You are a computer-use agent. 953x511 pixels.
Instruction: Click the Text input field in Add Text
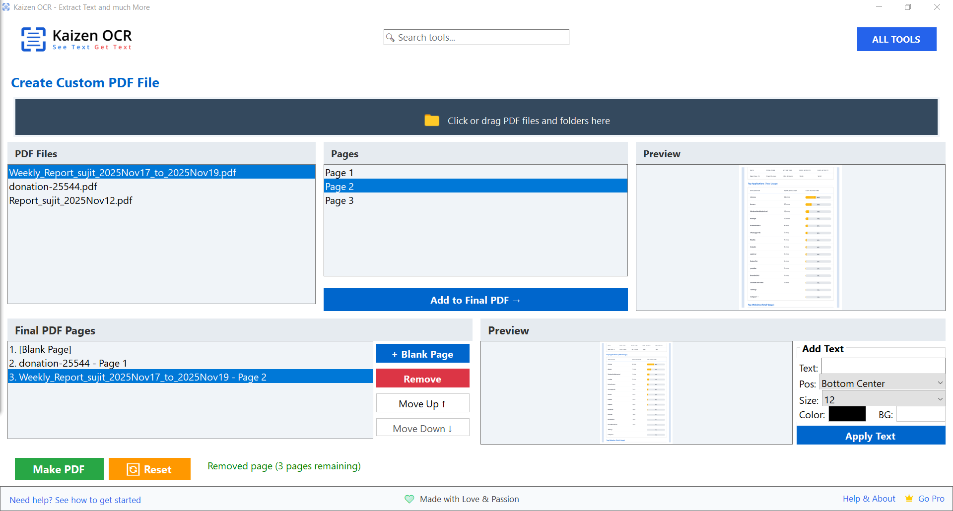coord(883,366)
